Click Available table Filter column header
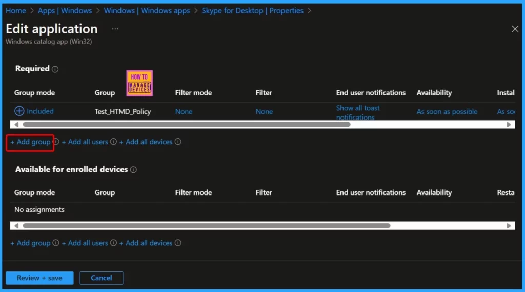This screenshot has height=292, width=525. [x=264, y=193]
